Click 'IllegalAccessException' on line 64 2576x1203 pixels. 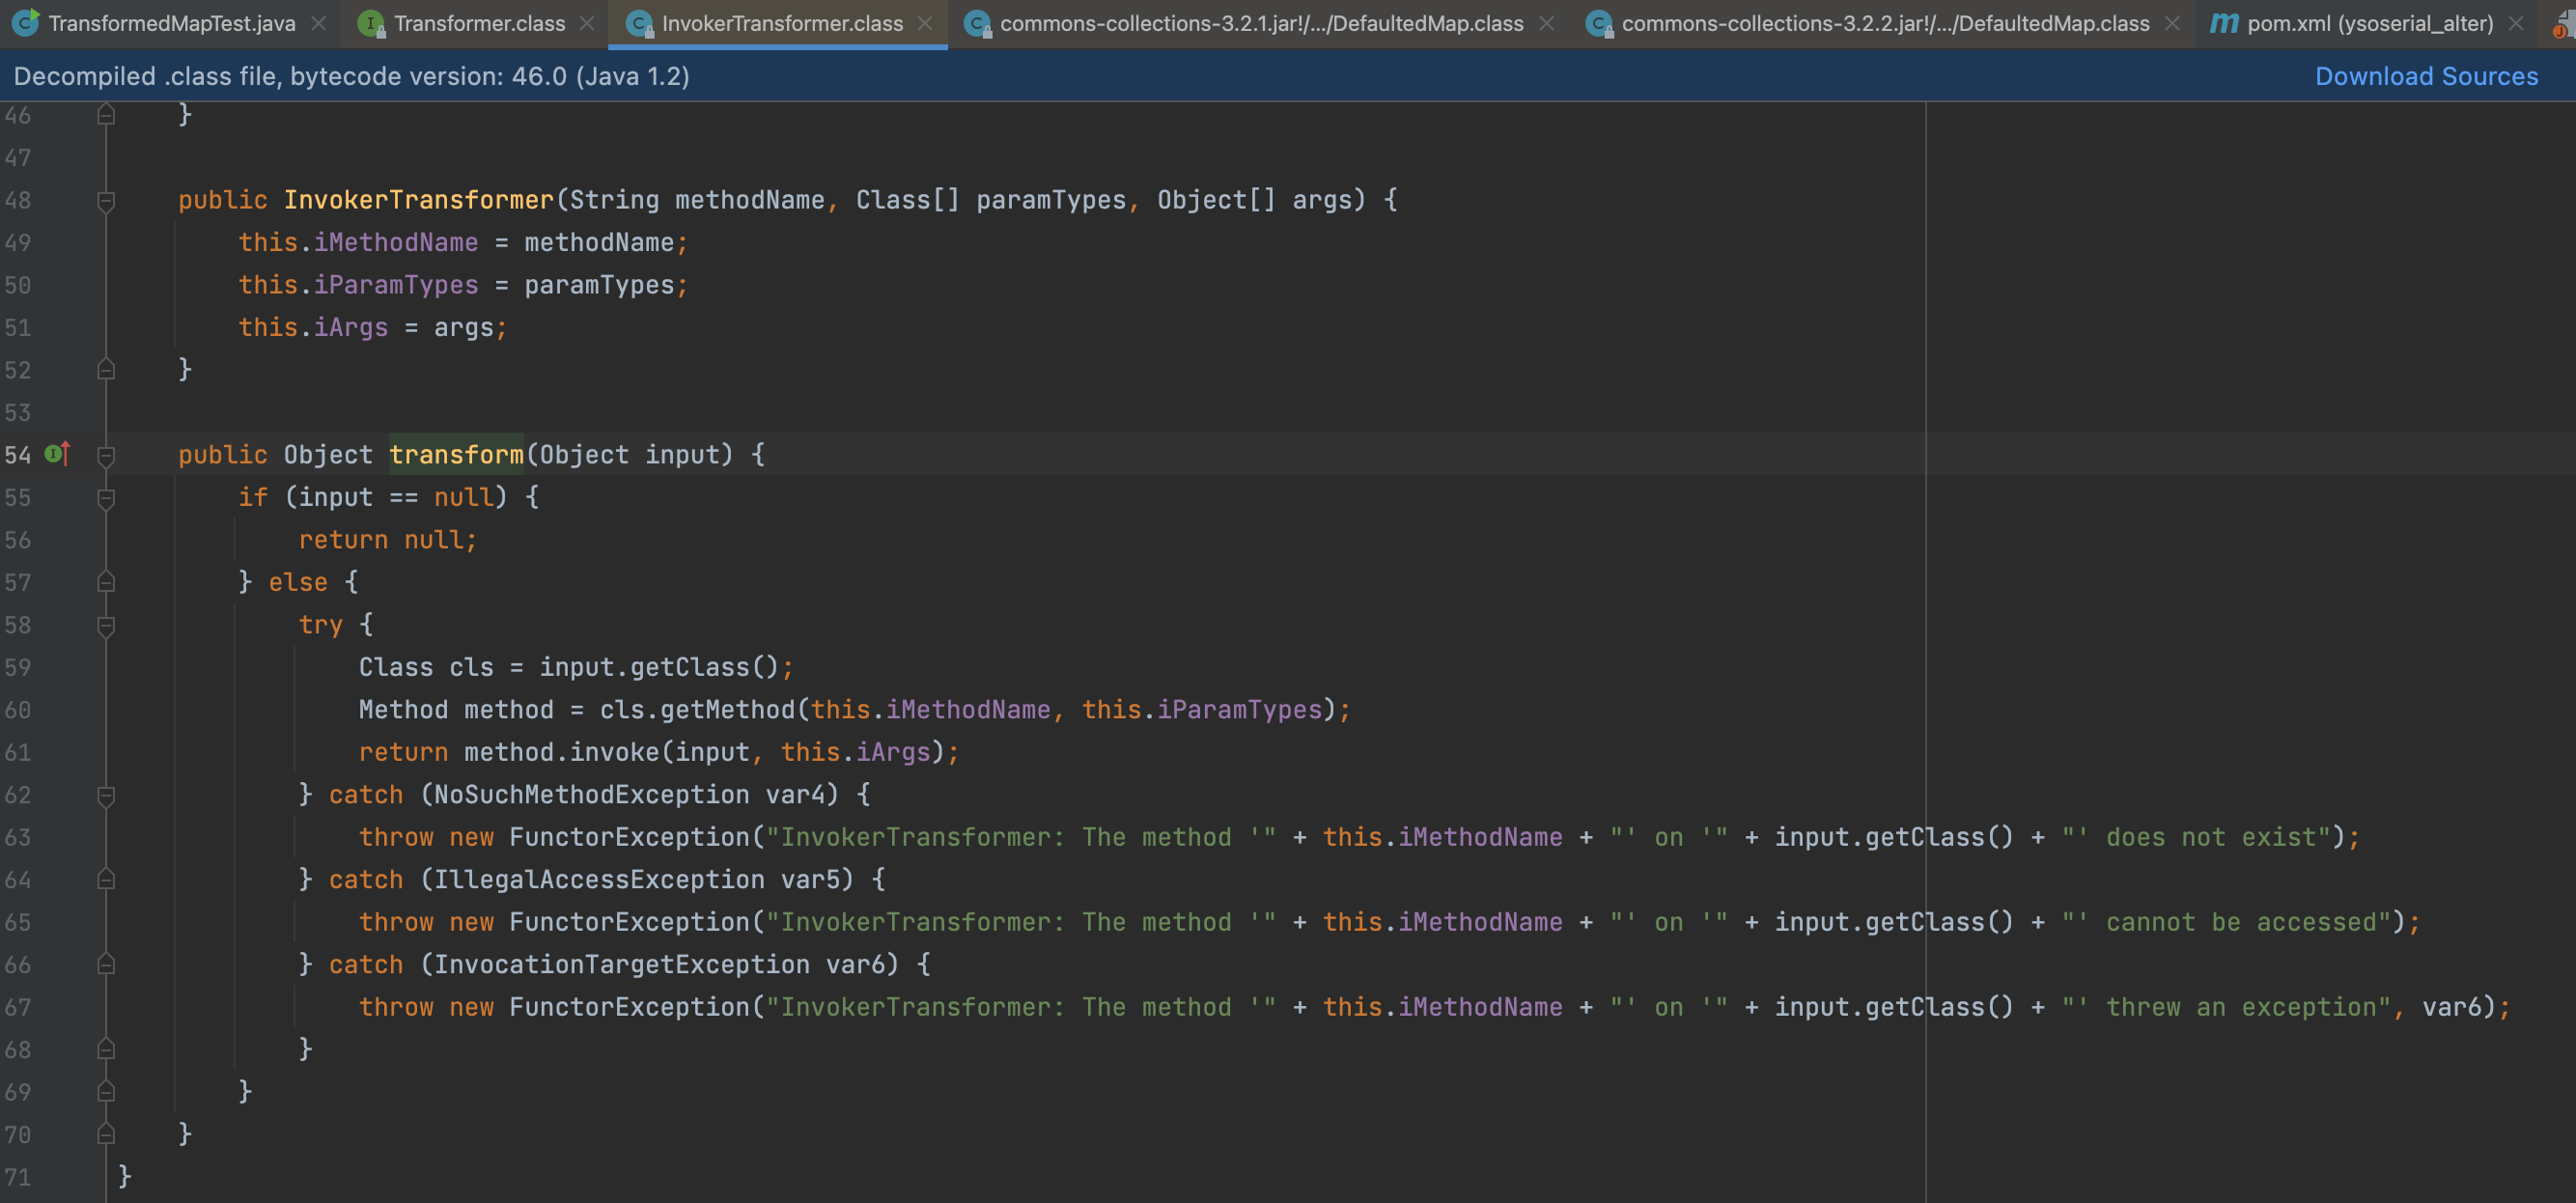pos(598,880)
